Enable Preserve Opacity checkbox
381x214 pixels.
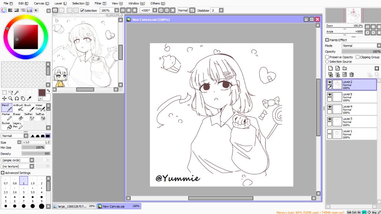pyautogui.click(x=327, y=57)
